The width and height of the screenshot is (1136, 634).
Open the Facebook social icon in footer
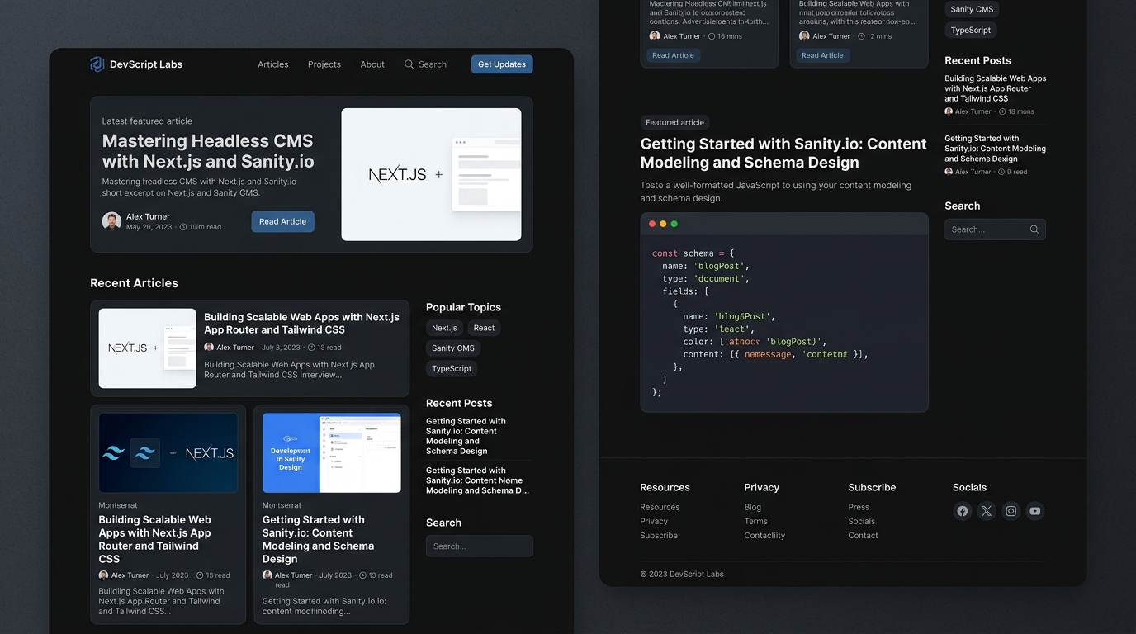point(962,511)
